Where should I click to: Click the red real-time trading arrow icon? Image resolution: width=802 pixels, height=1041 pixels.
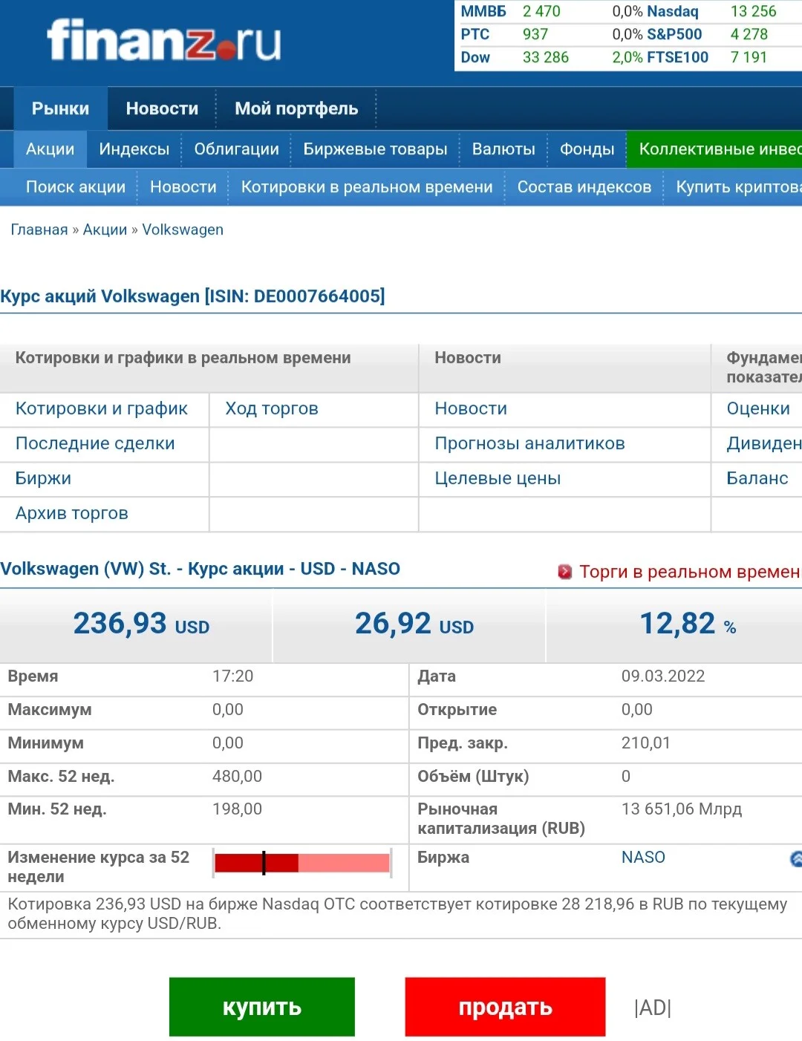pyautogui.click(x=564, y=572)
